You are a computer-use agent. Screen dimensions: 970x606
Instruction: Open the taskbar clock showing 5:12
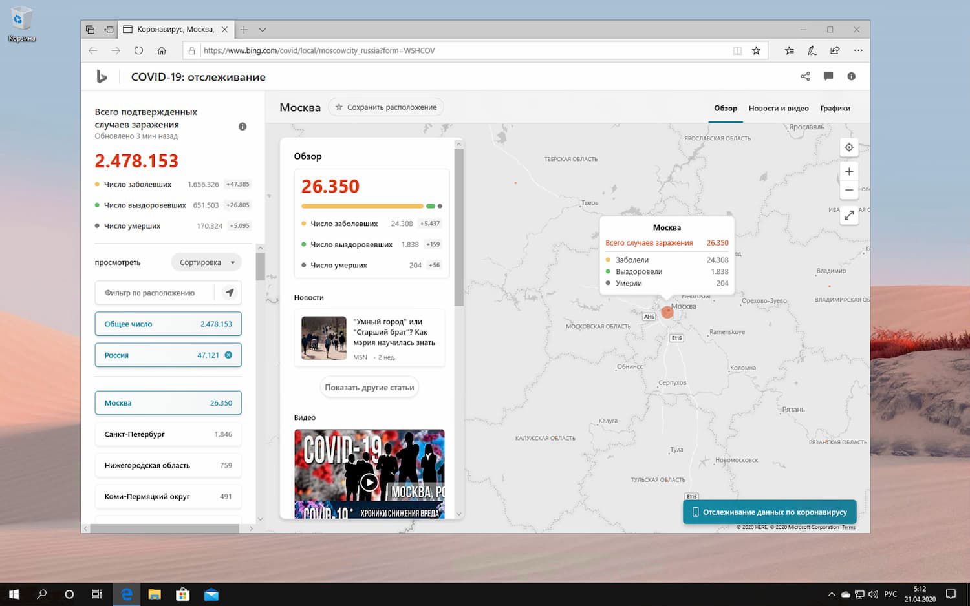(x=920, y=594)
